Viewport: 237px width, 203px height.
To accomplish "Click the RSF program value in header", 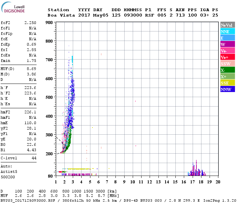I will click(150, 15).
